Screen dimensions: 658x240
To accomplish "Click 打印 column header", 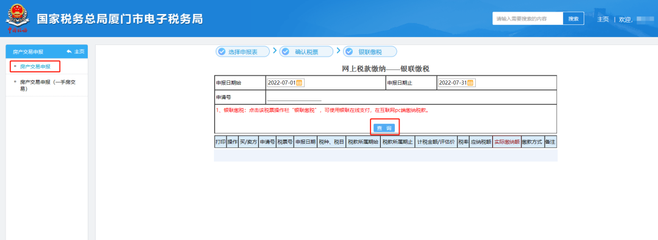I will (221, 142).
